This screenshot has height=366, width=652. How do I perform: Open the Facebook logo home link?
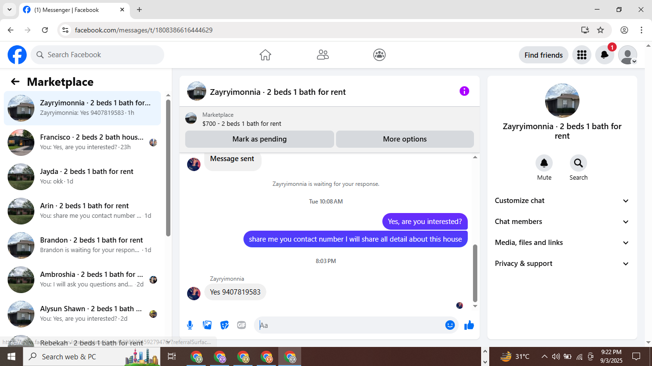point(17,55)
